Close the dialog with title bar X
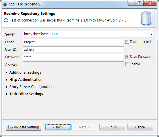This screenshot has width=159, height=137. 150,3
